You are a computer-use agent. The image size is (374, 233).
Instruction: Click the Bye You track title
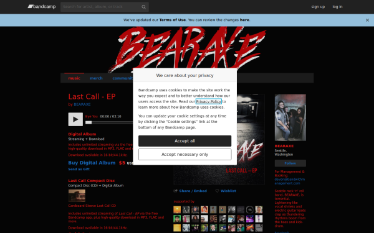click(92, 117)
